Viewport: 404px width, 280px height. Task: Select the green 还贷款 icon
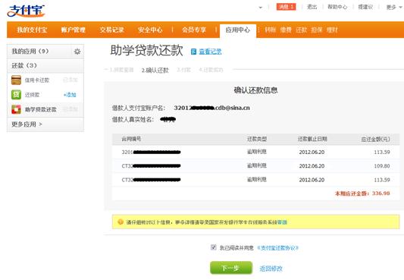click(x=16, y=95)
